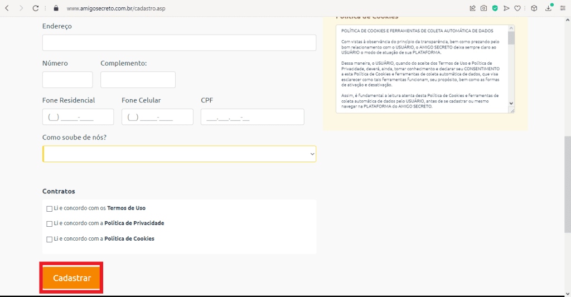571x297 pixels.
Task: Click the green shield ad blocker icon
Action: pos(495,8)
